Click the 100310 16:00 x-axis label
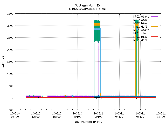Screen dimensions: 166x124 pos(57,115)
